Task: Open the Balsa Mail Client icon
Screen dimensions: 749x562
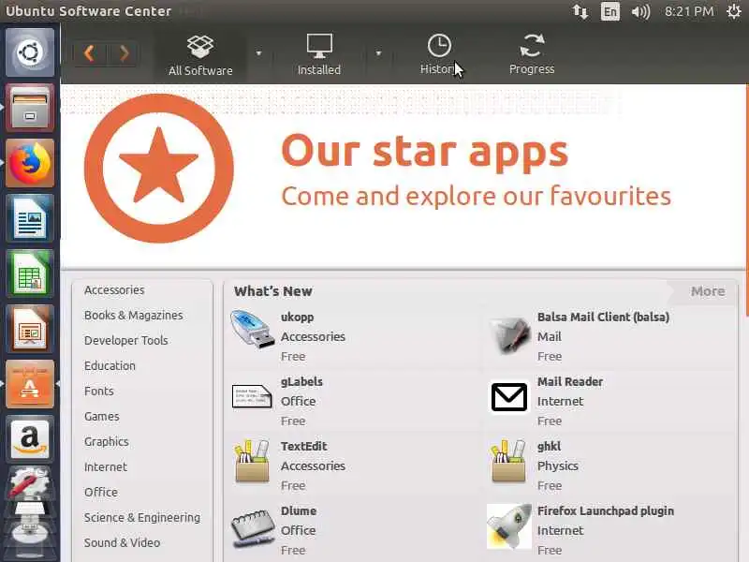Action: 509,334
